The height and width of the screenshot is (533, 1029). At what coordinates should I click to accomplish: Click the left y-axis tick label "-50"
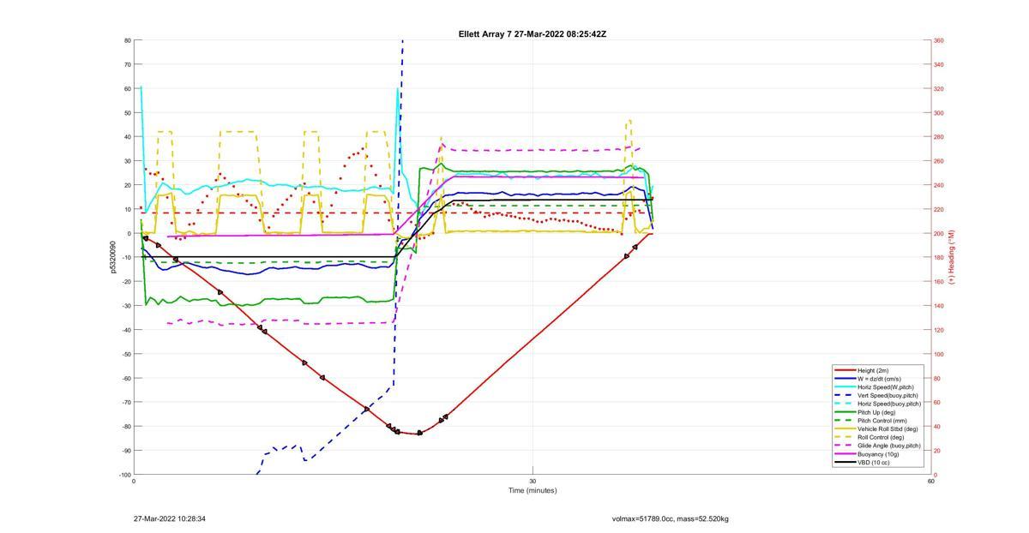(x=125, y=354)
